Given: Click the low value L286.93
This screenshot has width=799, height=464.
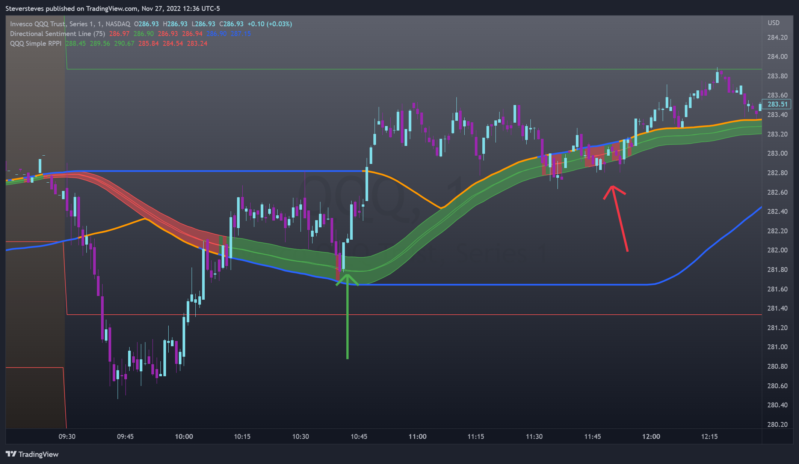Looking at the screenshot, I should click(x=203, y=24).
